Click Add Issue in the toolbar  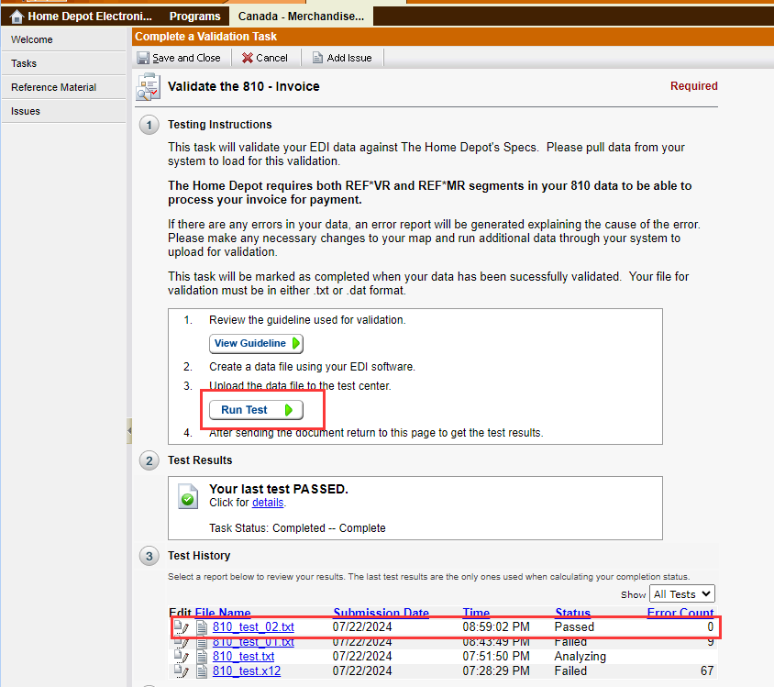point(342,58)
